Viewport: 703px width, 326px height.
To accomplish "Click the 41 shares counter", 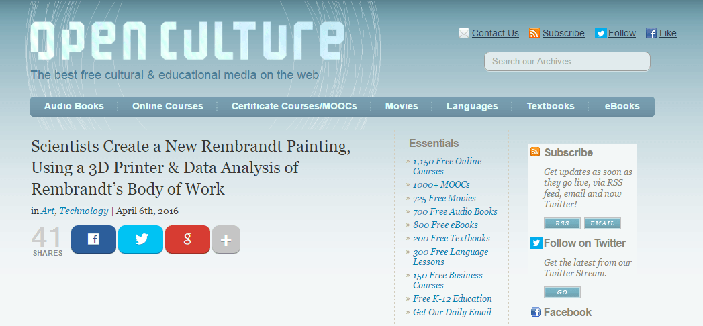I will pyautogui.click(x=48, y=241).
